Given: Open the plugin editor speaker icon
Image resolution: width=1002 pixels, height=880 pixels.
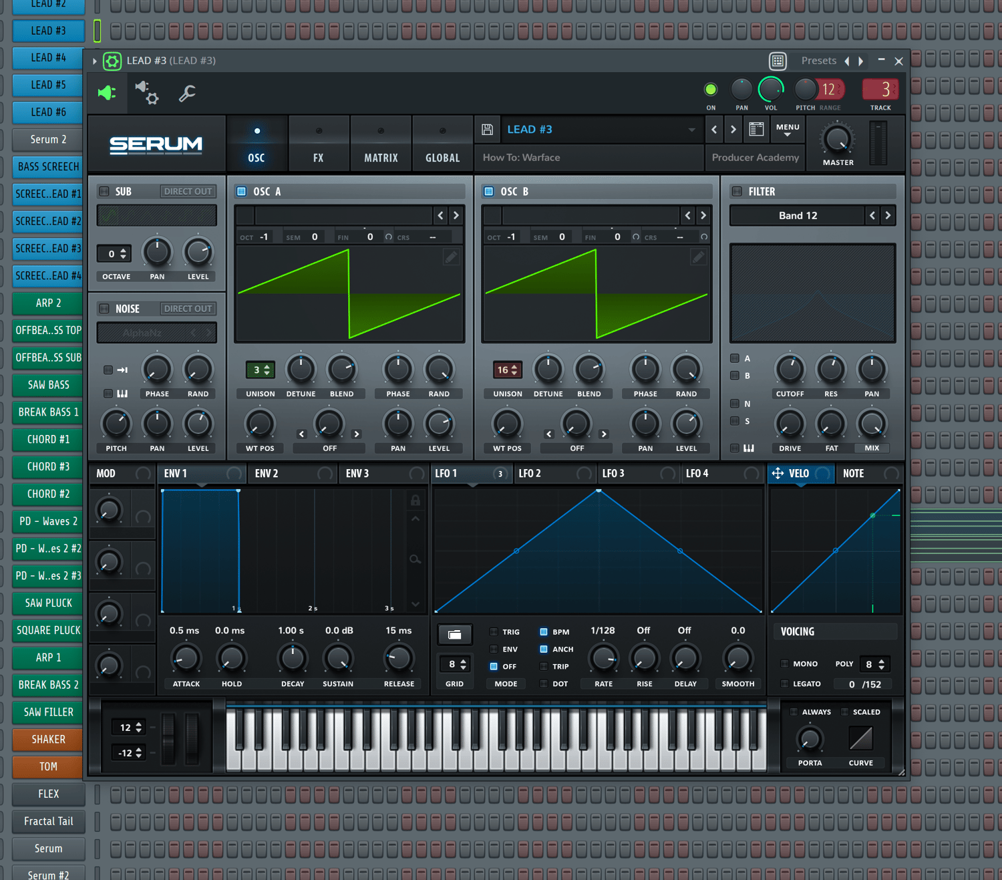Looking at the screenshot, I should click(x=107, y=93).
